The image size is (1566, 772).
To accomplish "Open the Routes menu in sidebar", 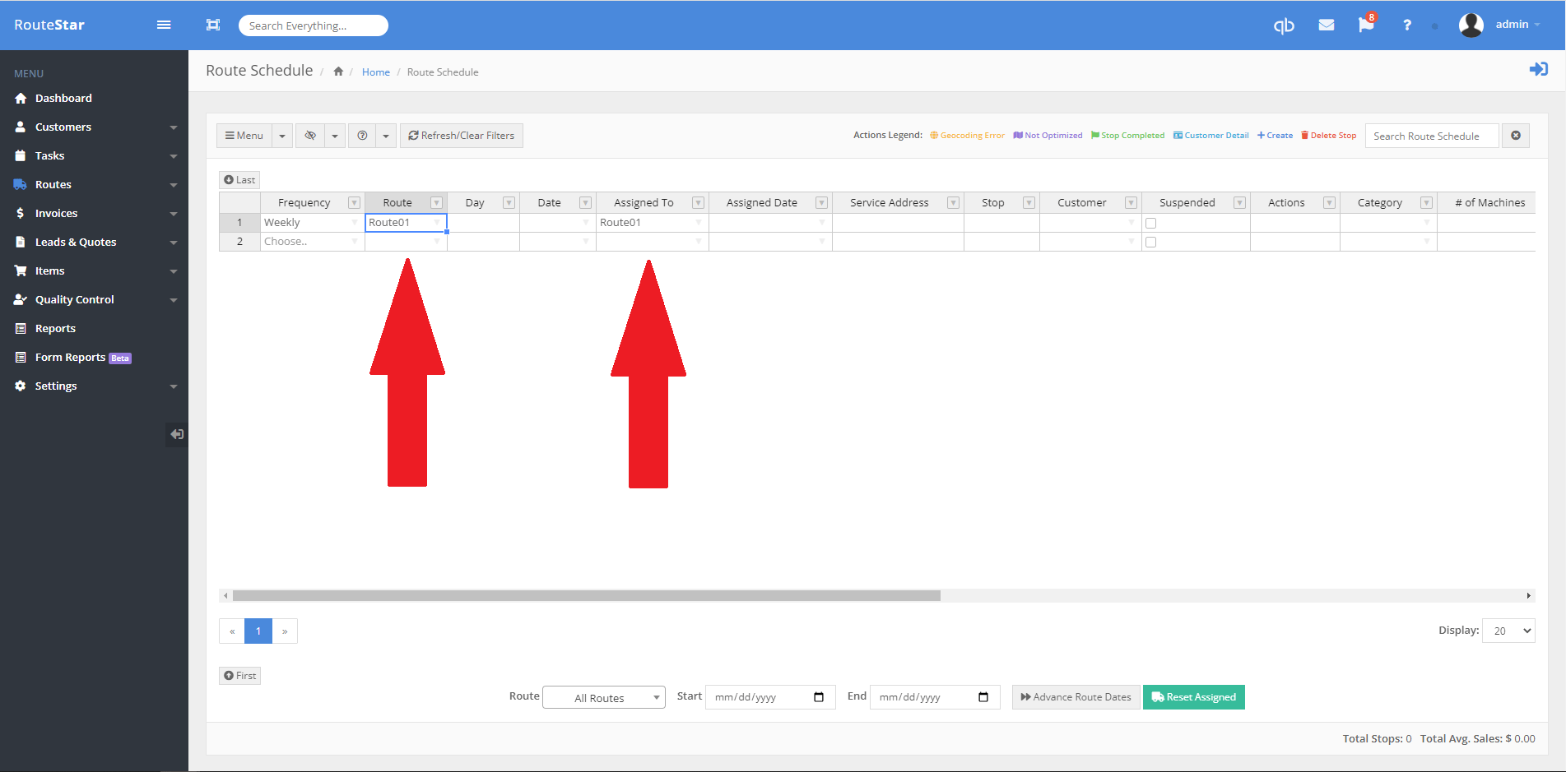I will [x=52, y=184].
